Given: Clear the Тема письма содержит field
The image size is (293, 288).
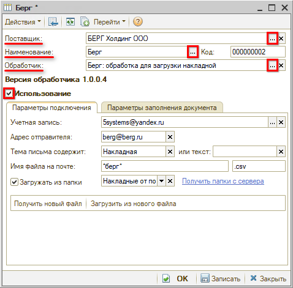Looking at the screenshot, I should [x=170, y=152].
